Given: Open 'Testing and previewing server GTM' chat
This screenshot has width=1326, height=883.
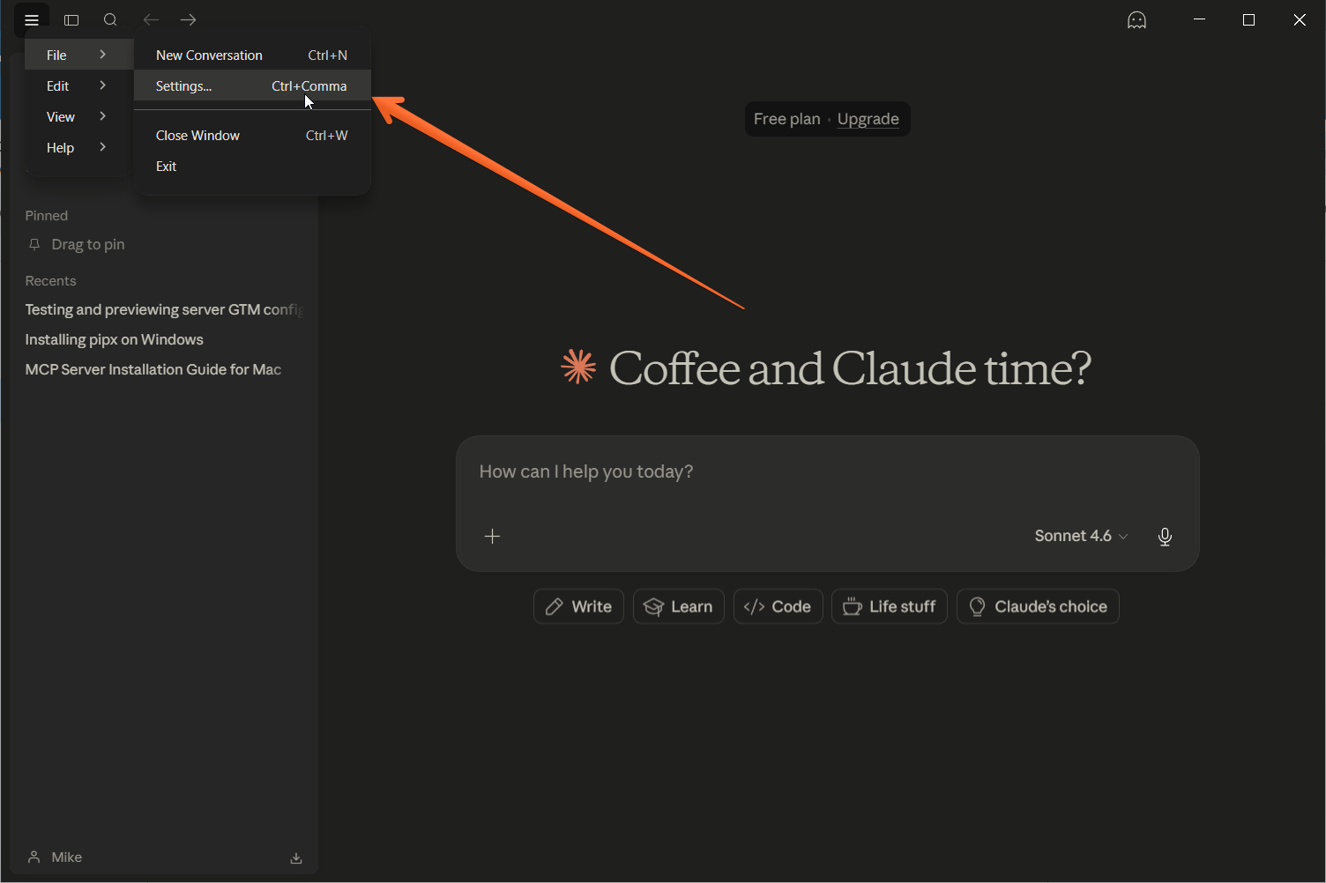Looking at the screenshot, I should point(164,309).
